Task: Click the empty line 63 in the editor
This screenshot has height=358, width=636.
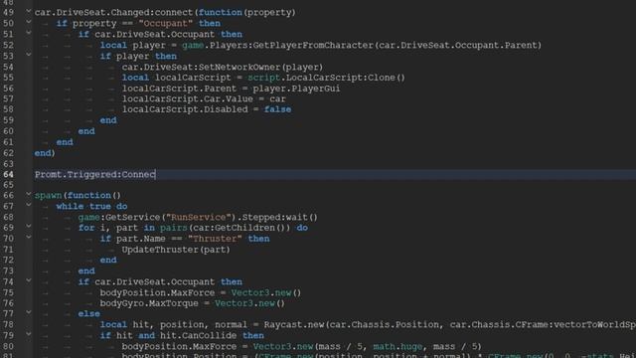Action: [x=334, y=164]
